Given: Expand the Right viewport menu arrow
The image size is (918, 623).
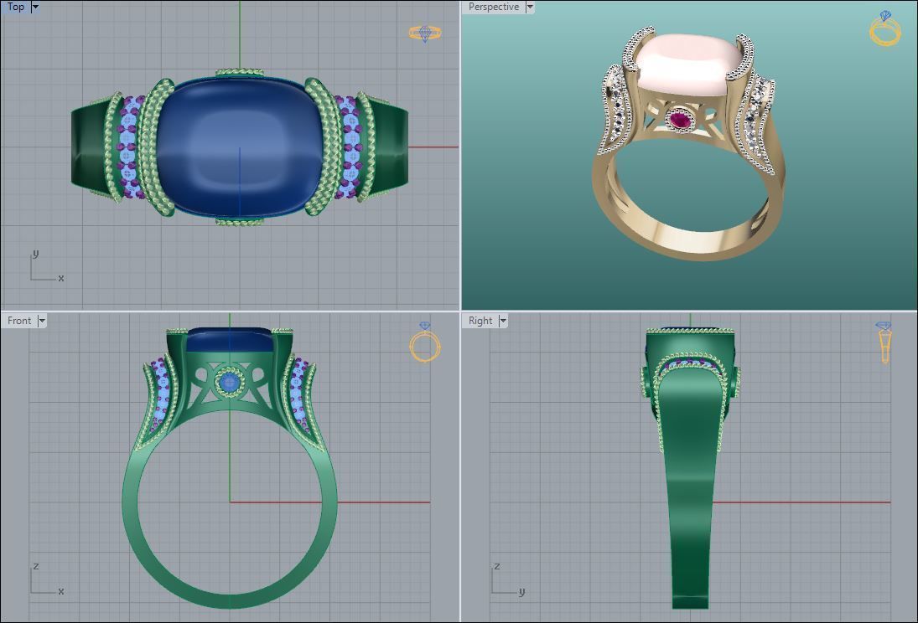Looking at the screenshot, I should coord(503,321).
